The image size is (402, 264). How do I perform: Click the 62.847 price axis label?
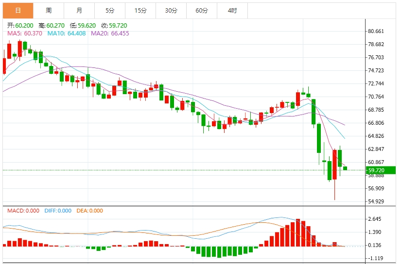(x=376, y=149)
